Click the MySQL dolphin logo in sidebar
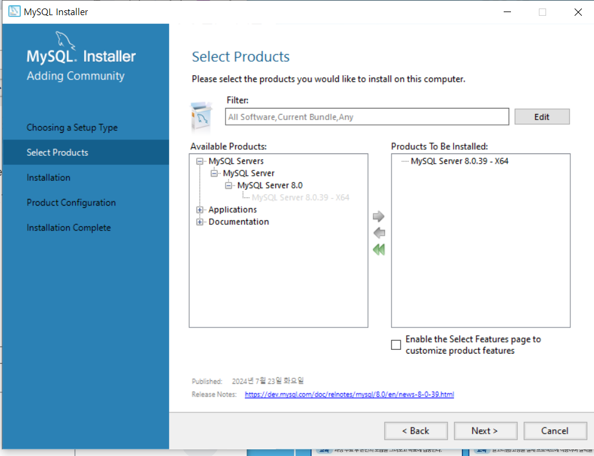 65,40
